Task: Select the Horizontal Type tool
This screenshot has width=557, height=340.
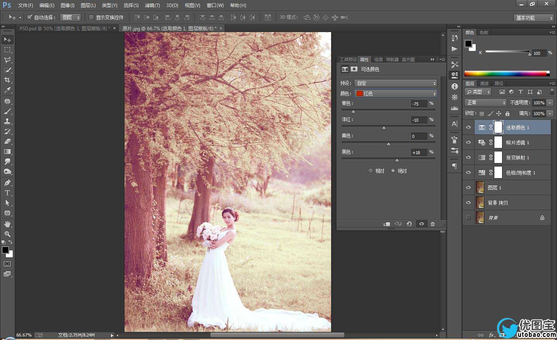Action: tap(7, 193)
